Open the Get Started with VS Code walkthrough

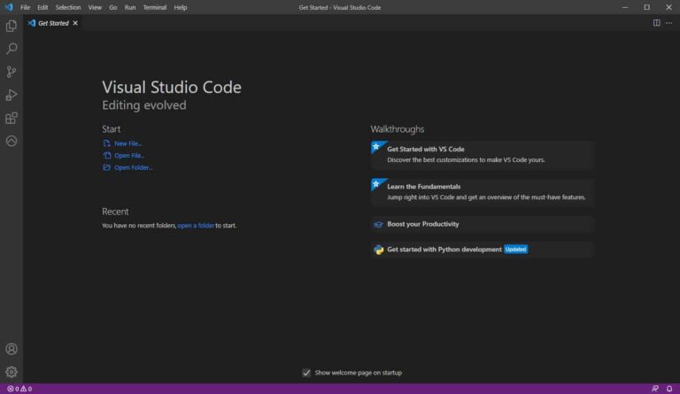[482, 155]
